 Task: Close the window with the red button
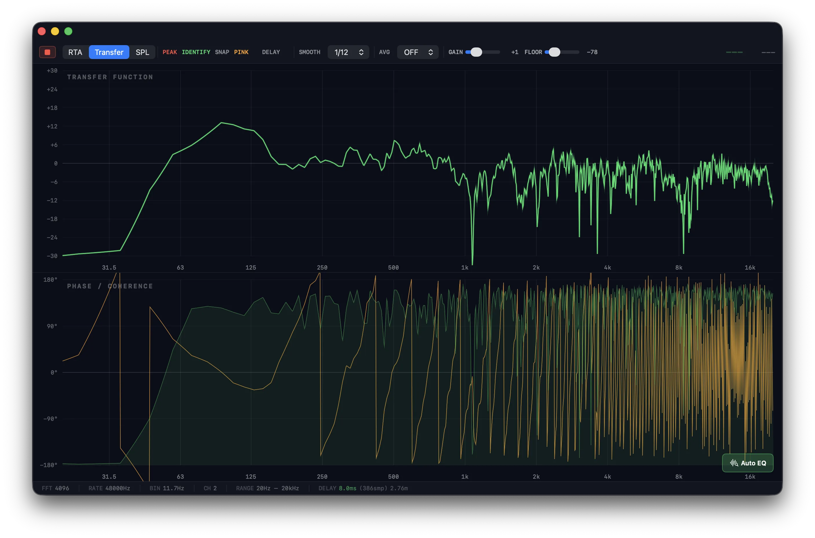coord(42,31)
